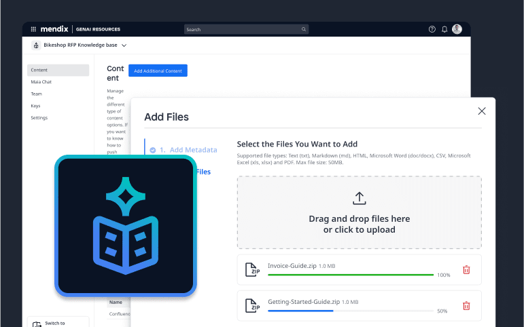The height and width of the screenshot is (327, 524).
Task: Click the Invoice-Guide.zip progress bar
Action: tap(351, 275)
